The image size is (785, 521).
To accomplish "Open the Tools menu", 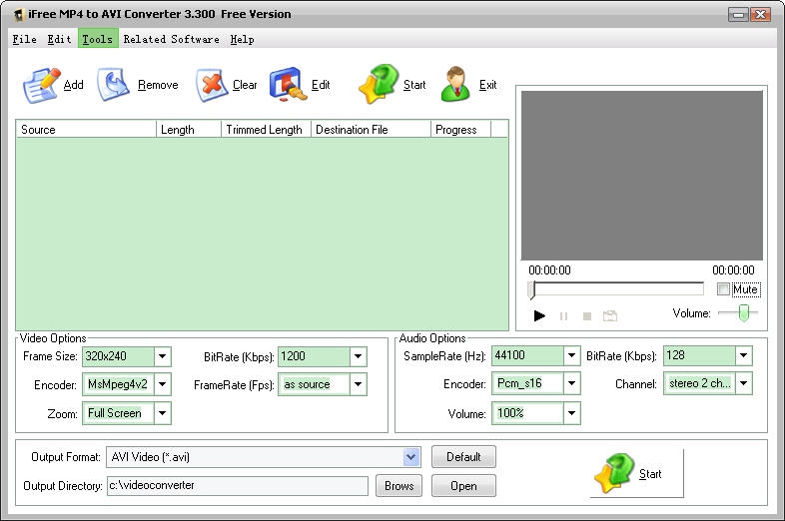I will click(x=97, y=39).
